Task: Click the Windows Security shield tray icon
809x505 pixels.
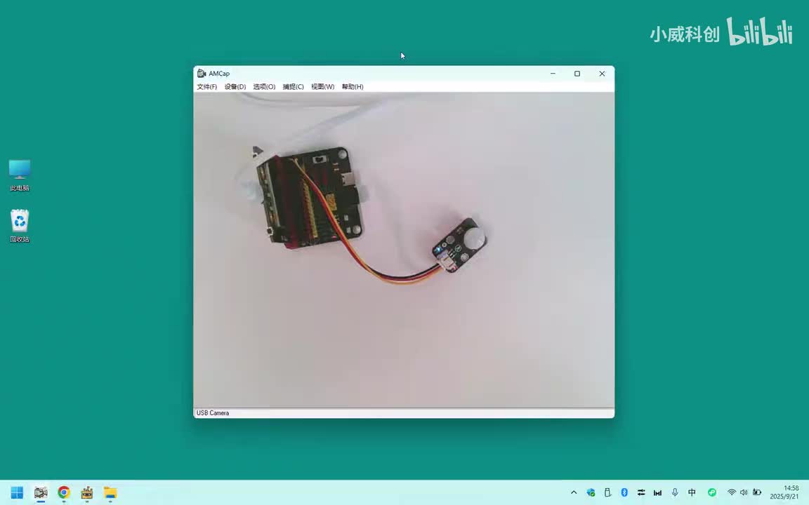Action: [591, 492]
